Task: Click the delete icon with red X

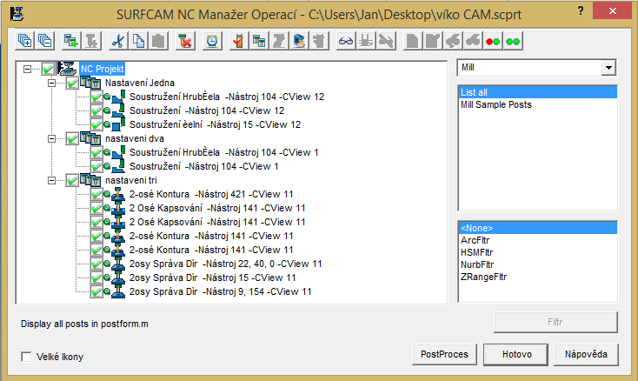Action: click(x=185, y=41)
